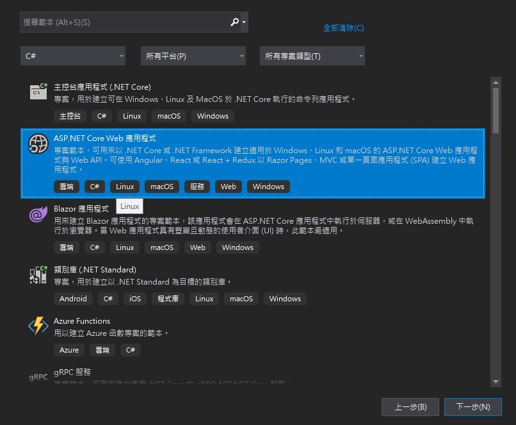516x425 pixels.
Task: Open the 所有專案類型(T) dropdown
Action: pyautogui.click(x=312, y=56)
